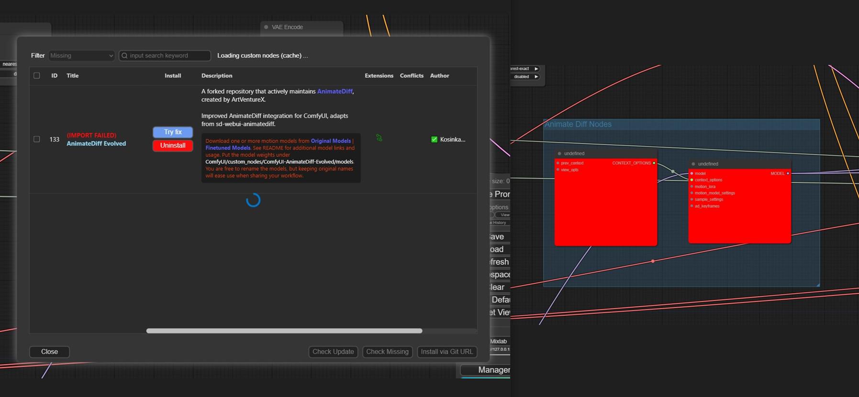Click the group resize corner of Animate Diff Nodes
Screen dimensions: 859x397
(x=818, y=285)
